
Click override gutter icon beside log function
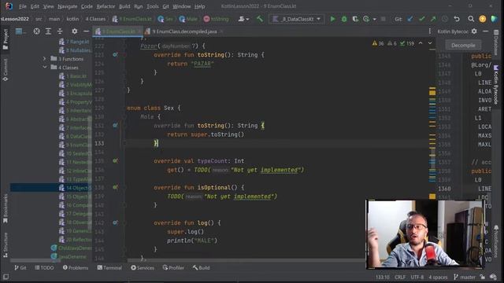point(115,222)
